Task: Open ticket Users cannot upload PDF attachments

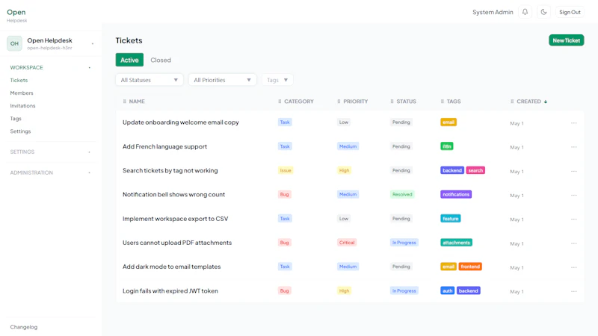Action: (177, 243)
